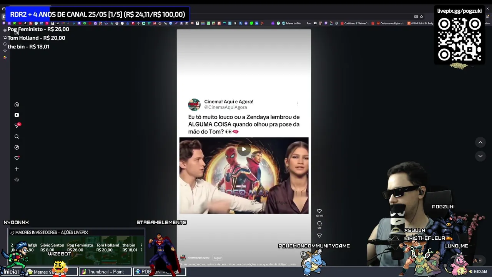Image resolution: width=492 pixels, height=277 pixels.
Task: Switch to the POGZUKI Chrome taskbar window
Action: [x=160, y=272]
